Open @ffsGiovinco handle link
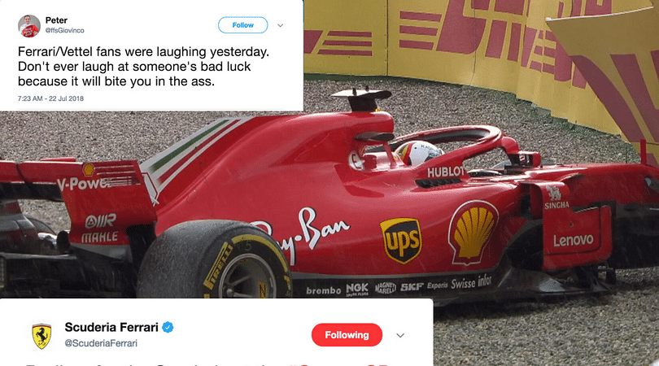 (65, 30)
